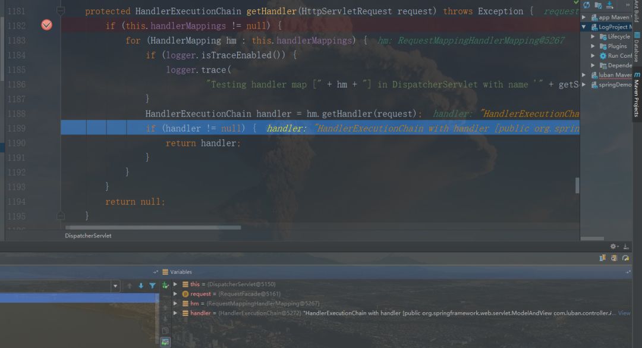Select springDemo project row

(x=606, y=84)
